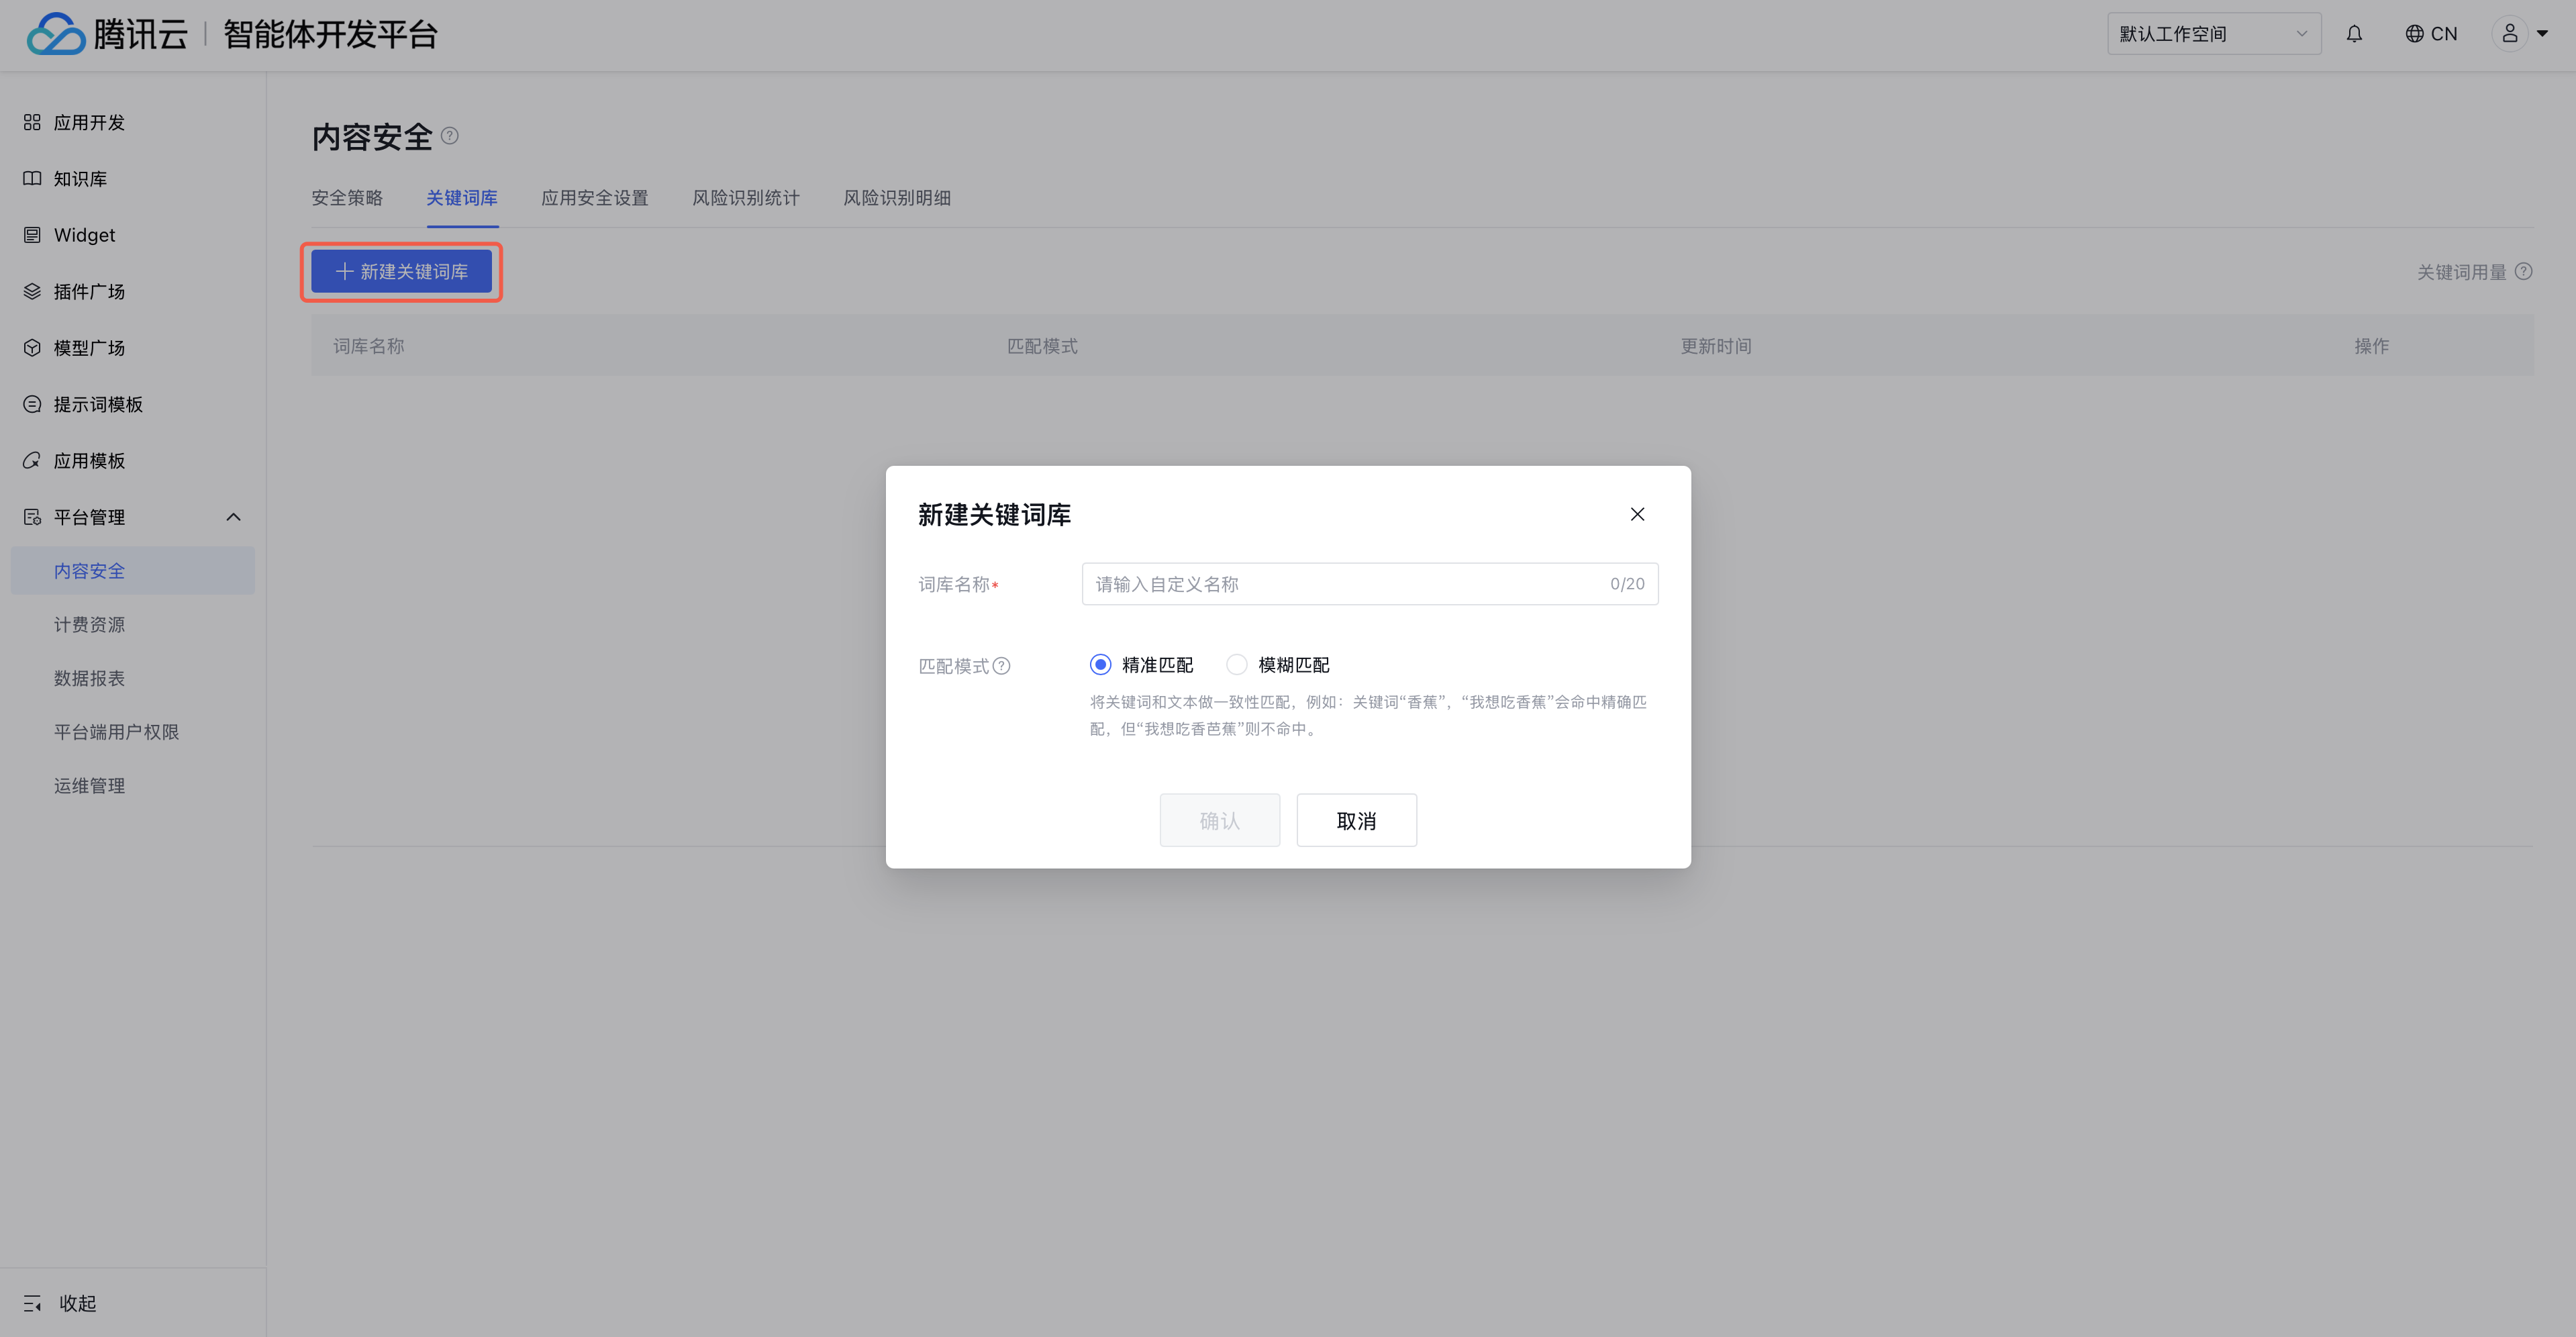This screenshot has width=2576, height=1337.
Task: Click the notification bell icon
Action: (x=2354, y=34)
